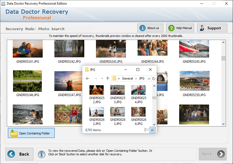Click explorer scrollbar up arrow
This screenshot has width=233, height=164.
pos(154,86)
